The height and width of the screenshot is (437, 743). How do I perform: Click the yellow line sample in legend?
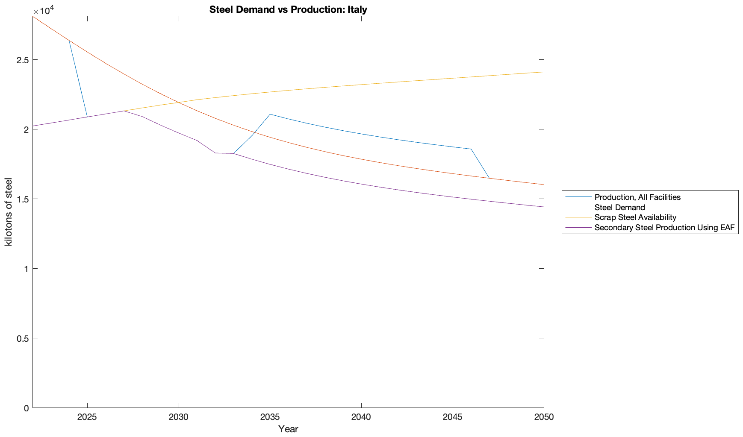578,217
